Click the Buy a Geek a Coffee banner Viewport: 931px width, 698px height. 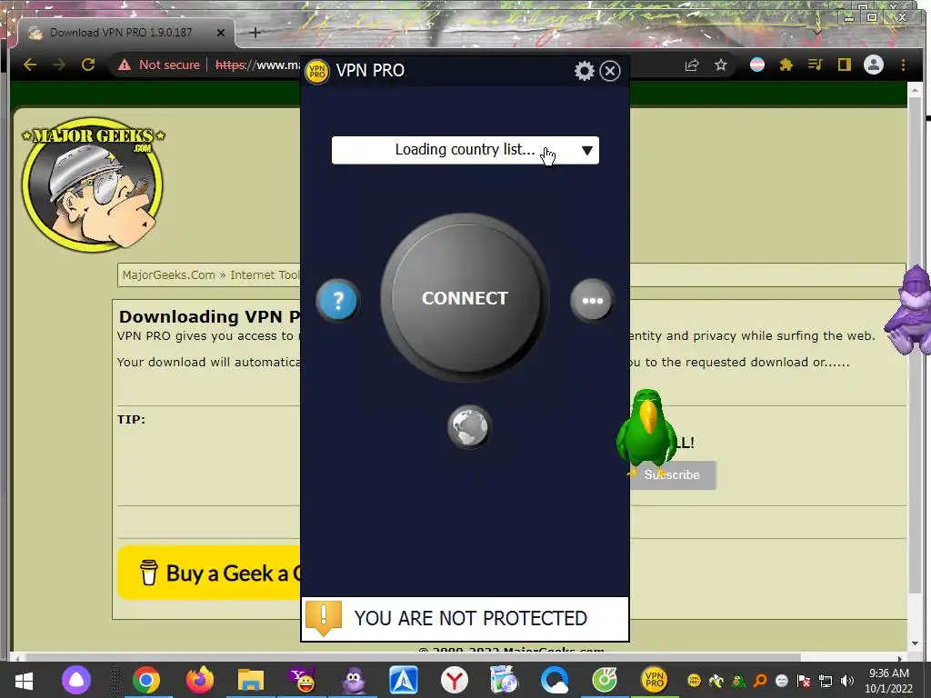pos(210,573)
